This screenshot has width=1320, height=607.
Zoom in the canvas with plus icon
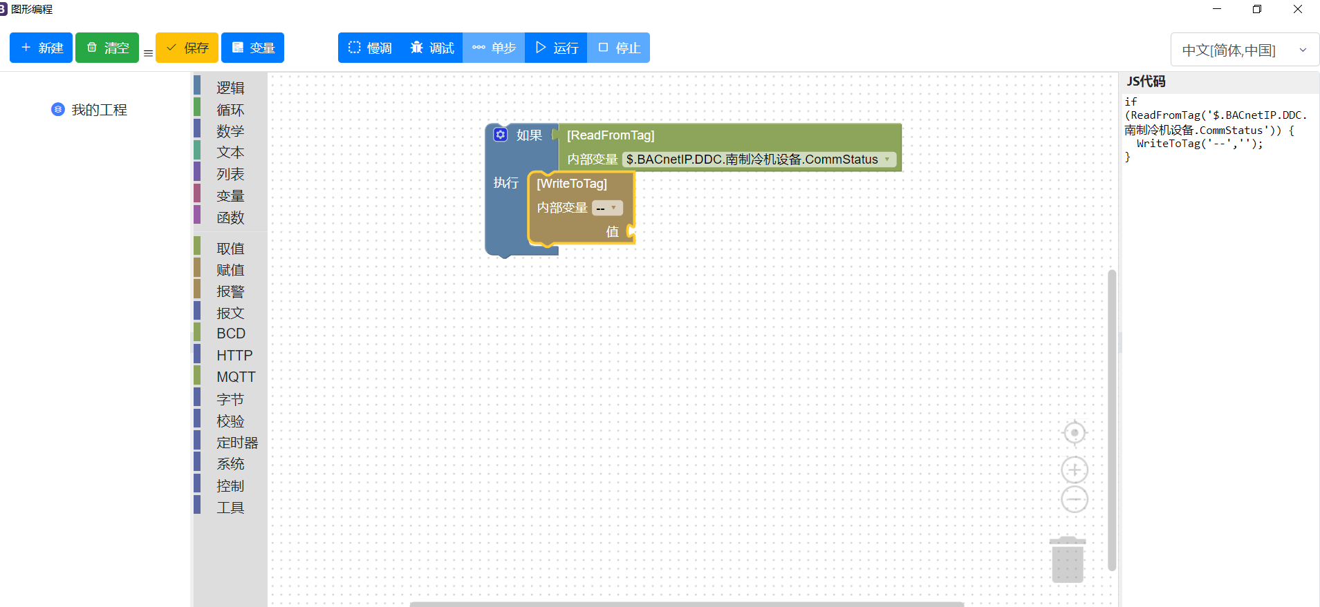pos(1074,470)
